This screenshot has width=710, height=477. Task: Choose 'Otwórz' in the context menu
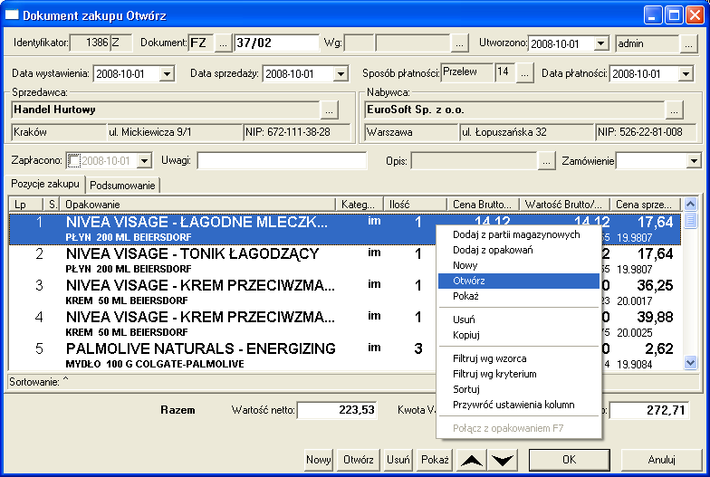[519, 281]
